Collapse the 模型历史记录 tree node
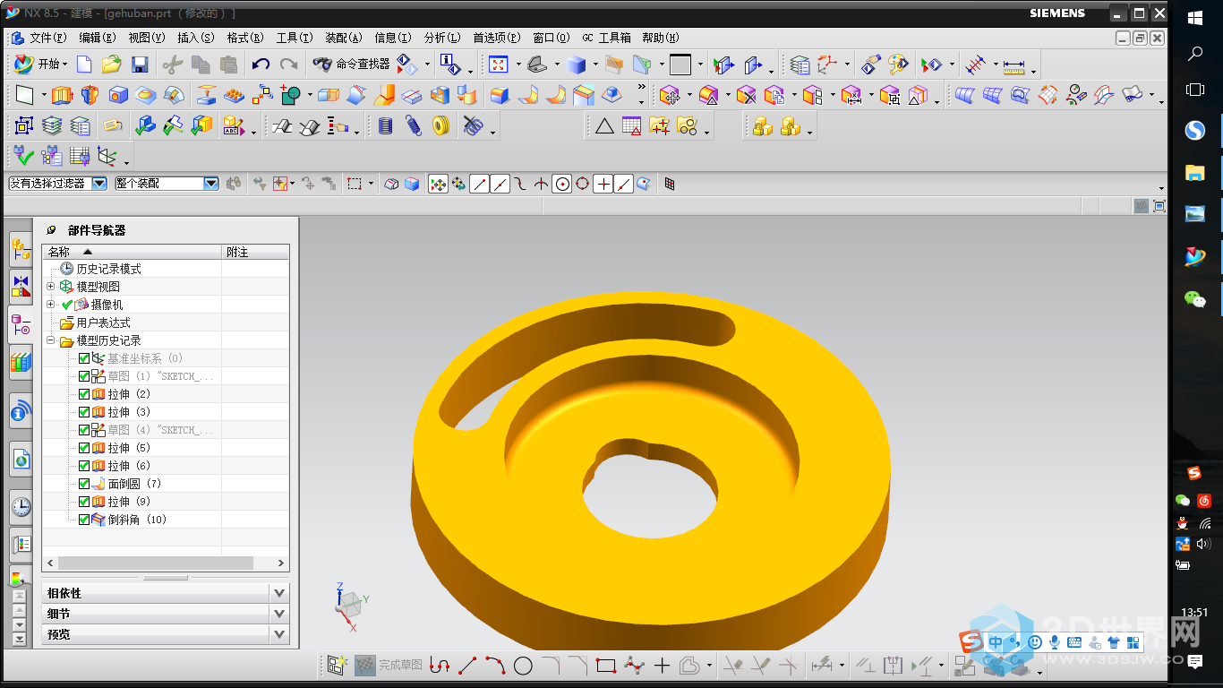 tap(51, 340)
